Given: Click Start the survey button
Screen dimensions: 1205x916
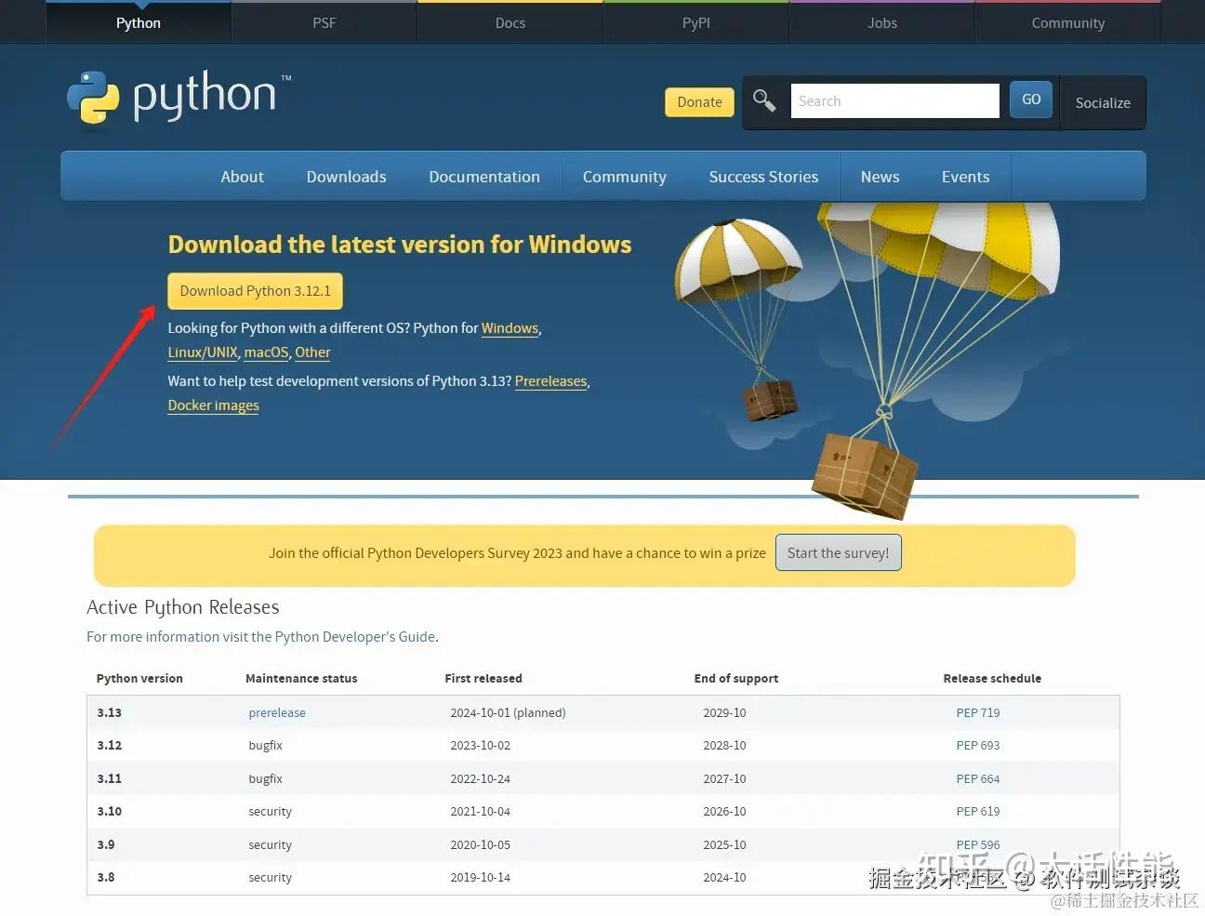Looking at the screenshot, I should tap(838, 552).
